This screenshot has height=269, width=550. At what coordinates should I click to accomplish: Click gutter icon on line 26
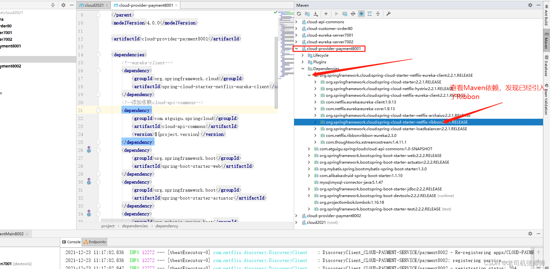(x=89, y=150)
